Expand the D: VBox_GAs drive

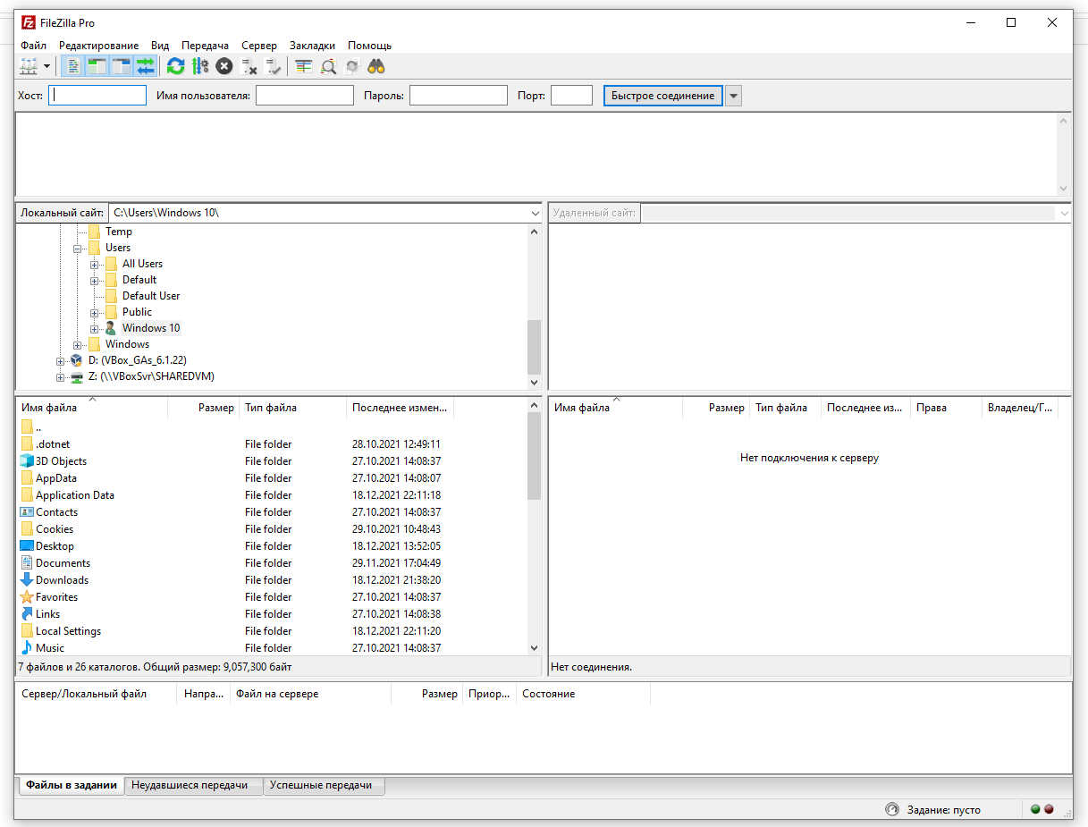(x=61, y=360)
